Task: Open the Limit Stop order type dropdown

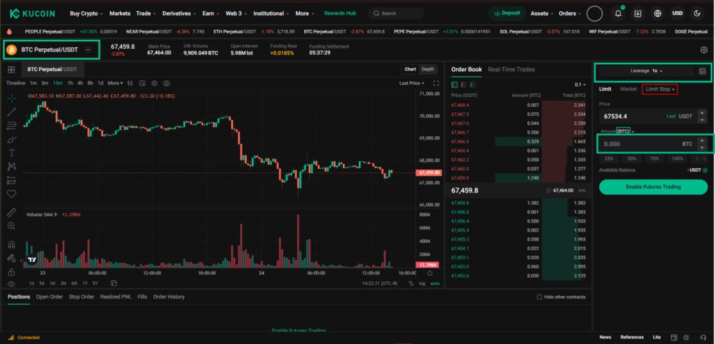Action: point(660,89)
